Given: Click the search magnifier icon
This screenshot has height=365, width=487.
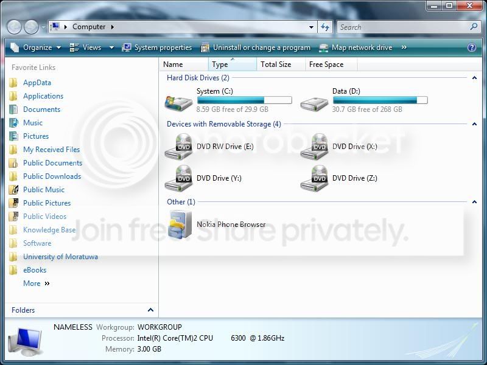Looking at the screenshot, I should click(x=474, y=27).
